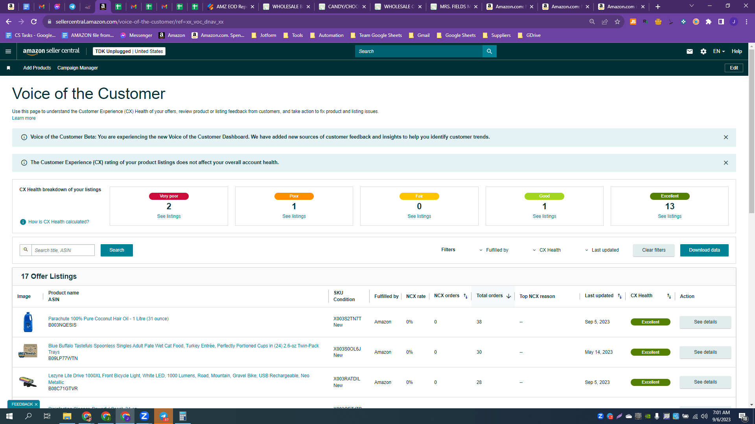Sort by NCX orders column arrows
This screenshot has width=755, height=424.
pos(466,296)
